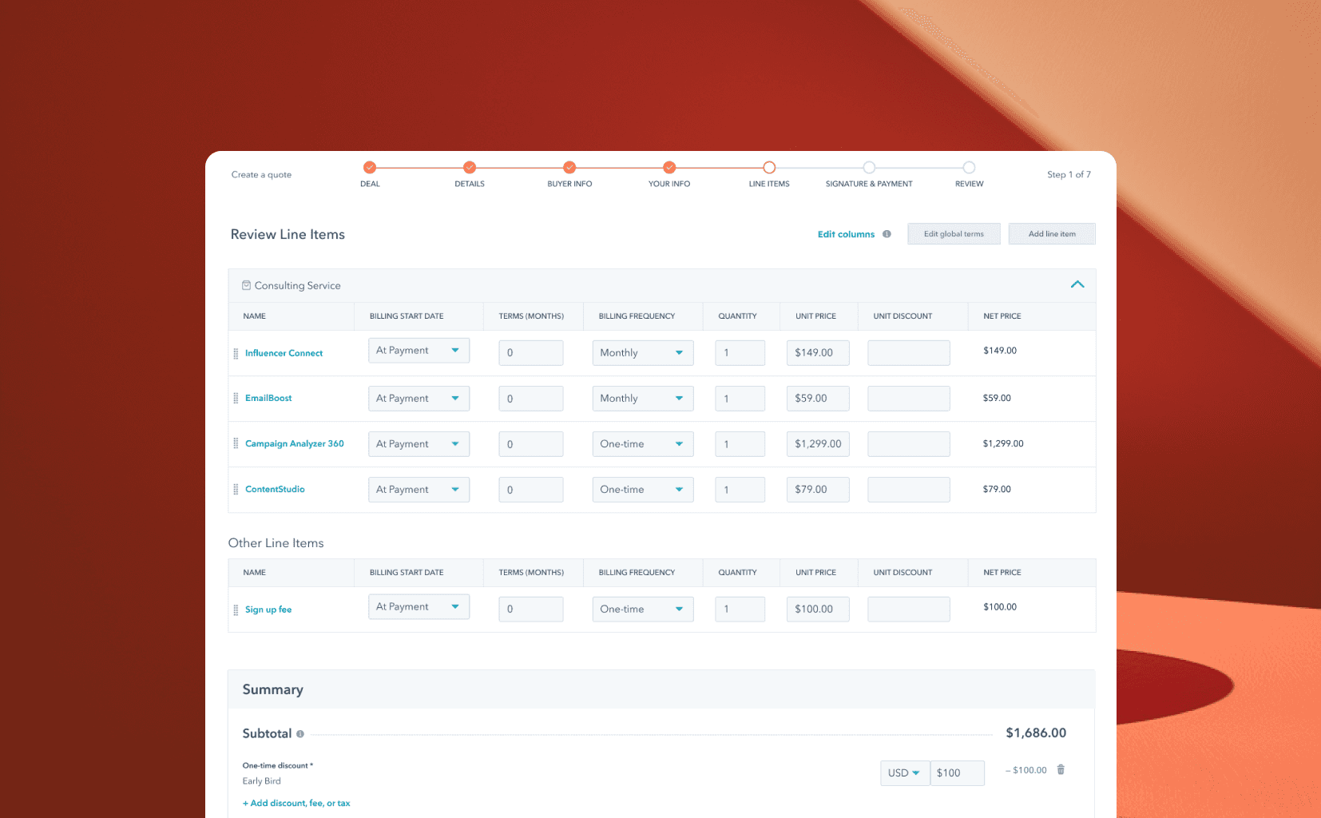Open billing frequency dropdown for Influencer Connect
Viewport: 1321px width, 818px height.
pyautogui.click(x=643, y=352)
